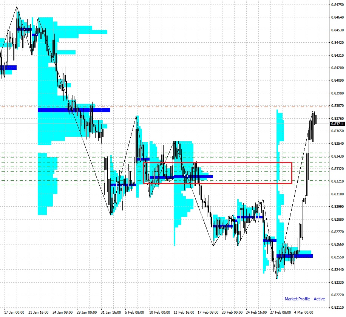Click the 21 Jan 16:00 time label
346x317 pixels.
coord(39,312)
